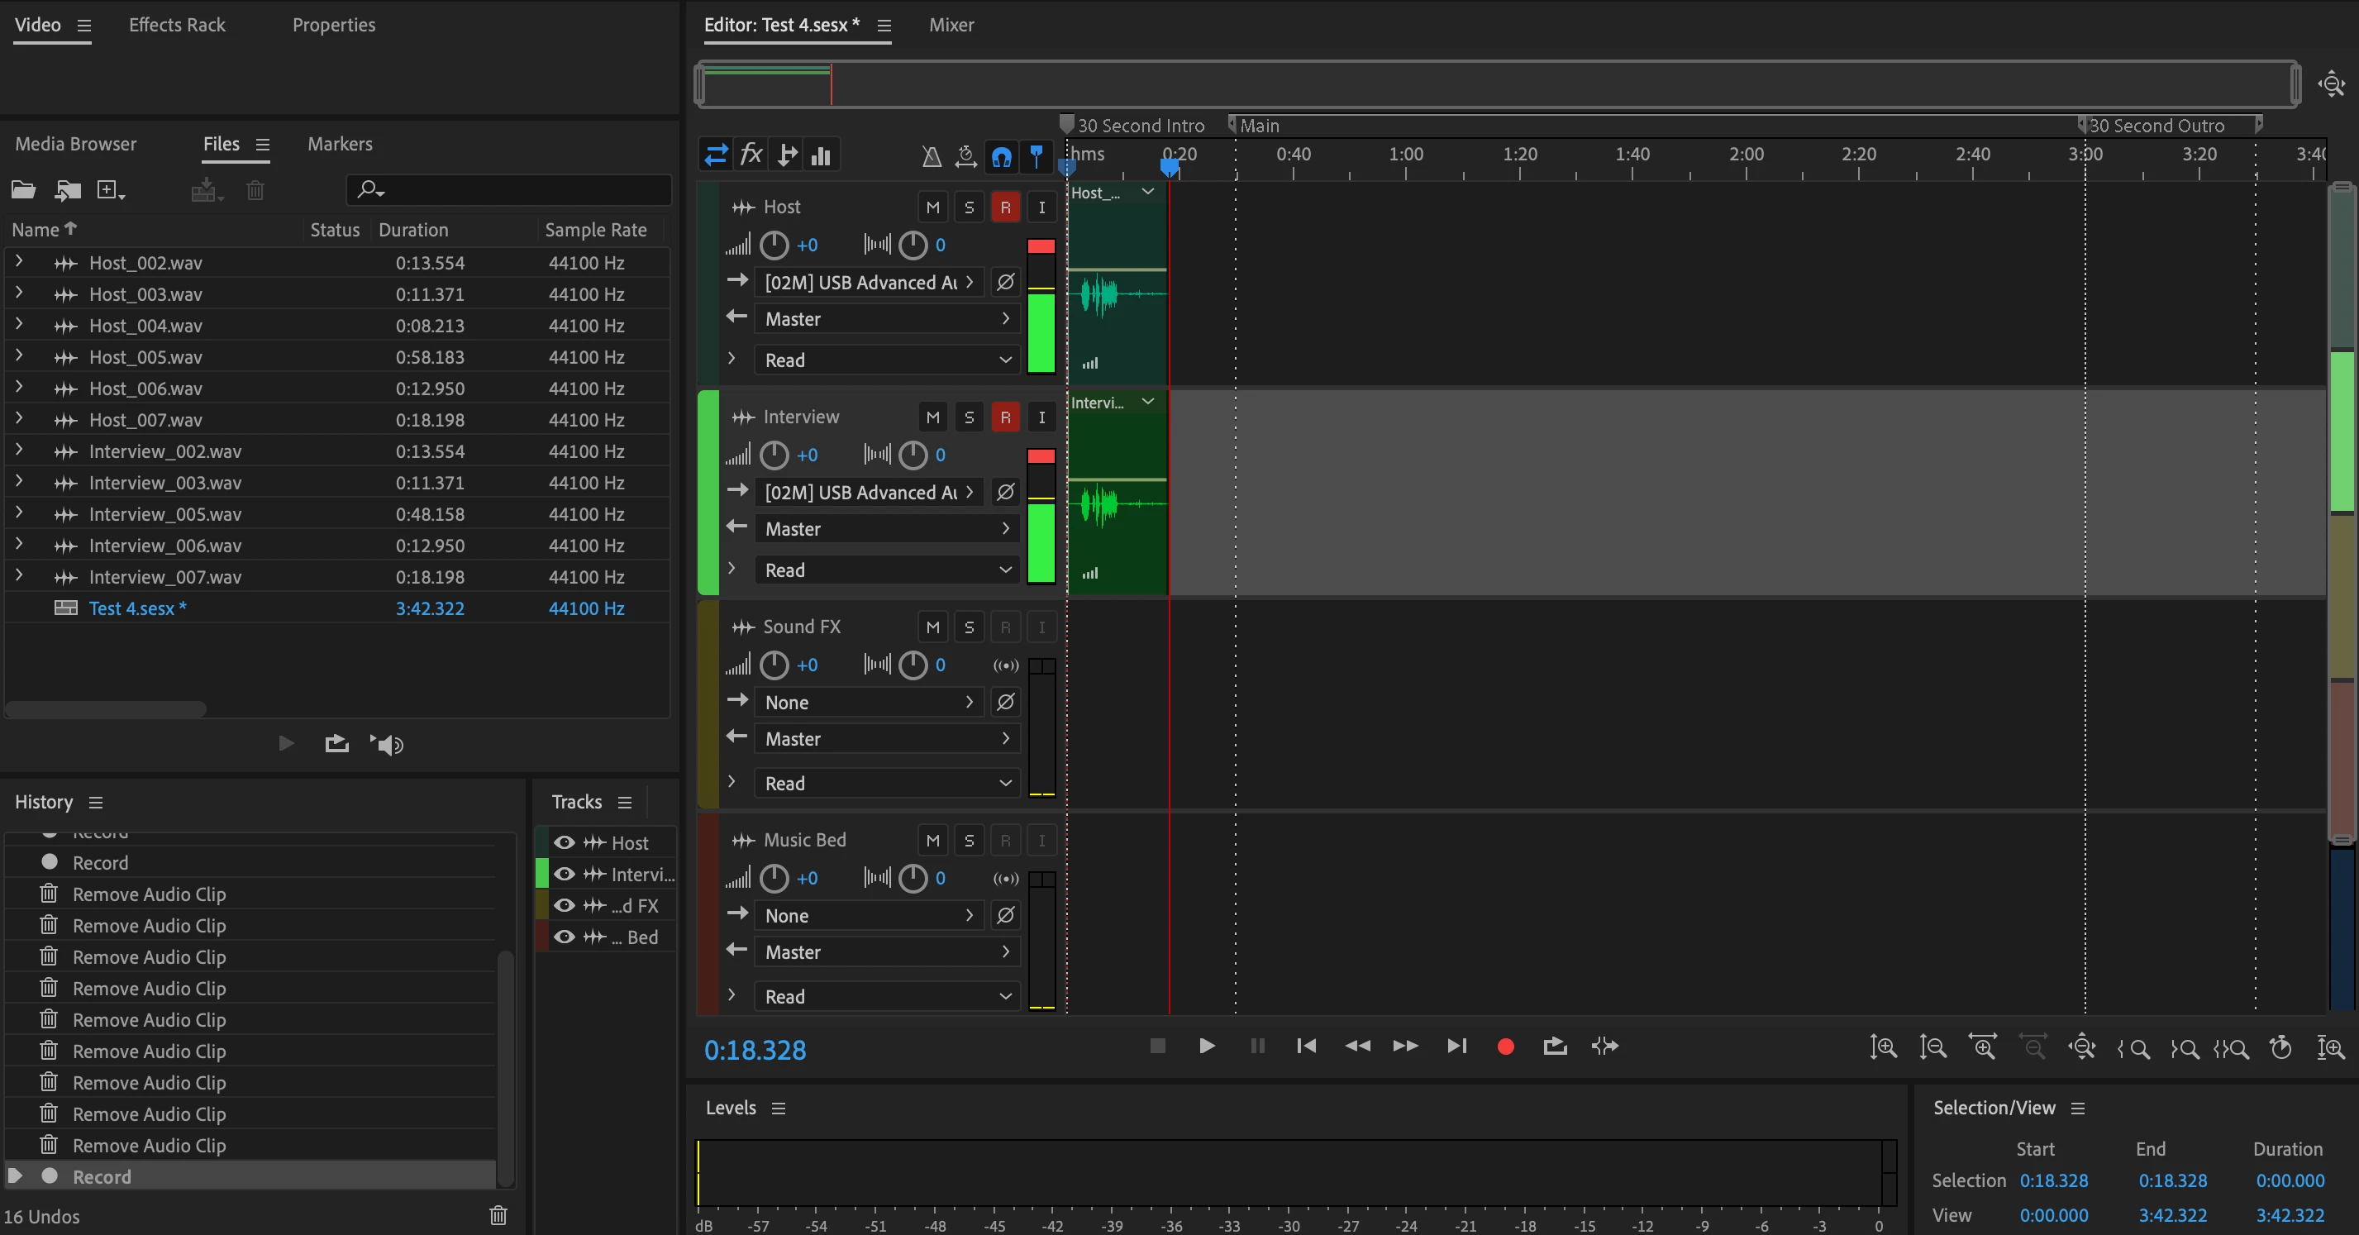This screenshot has width=2359, height=1235.
Task: Switch to the Mixer tab
Action: tap(951, 25)
